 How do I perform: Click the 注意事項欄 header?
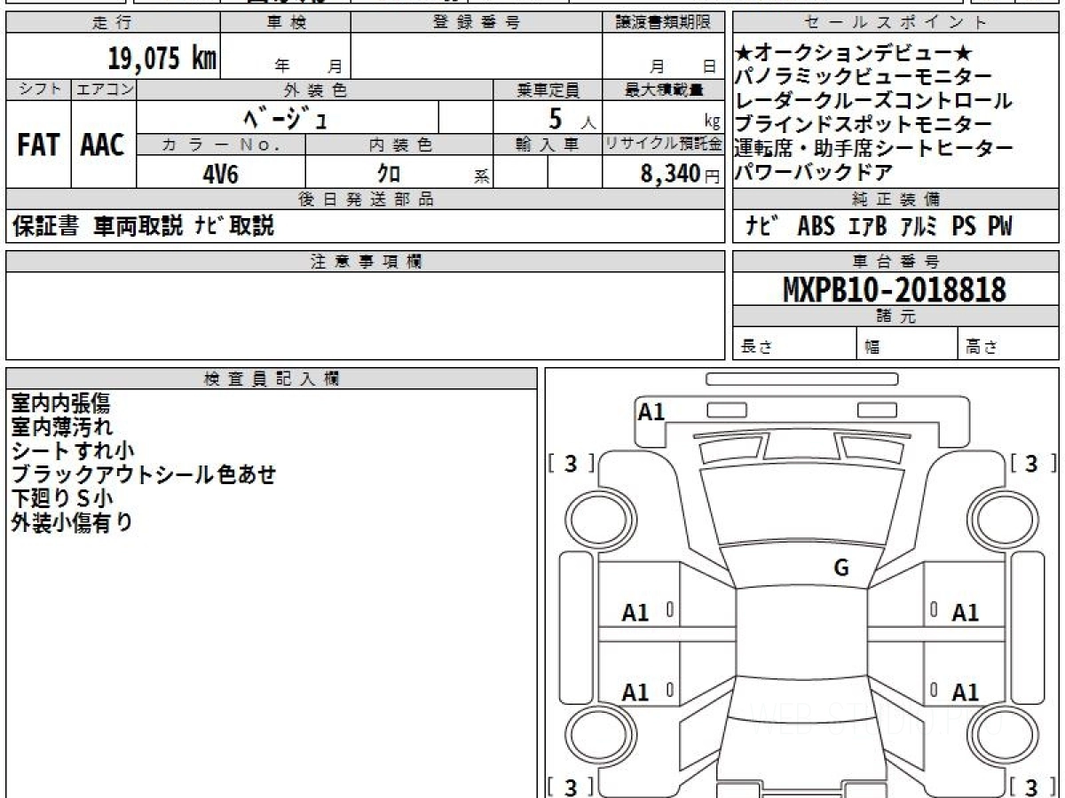tap(365, 262)
